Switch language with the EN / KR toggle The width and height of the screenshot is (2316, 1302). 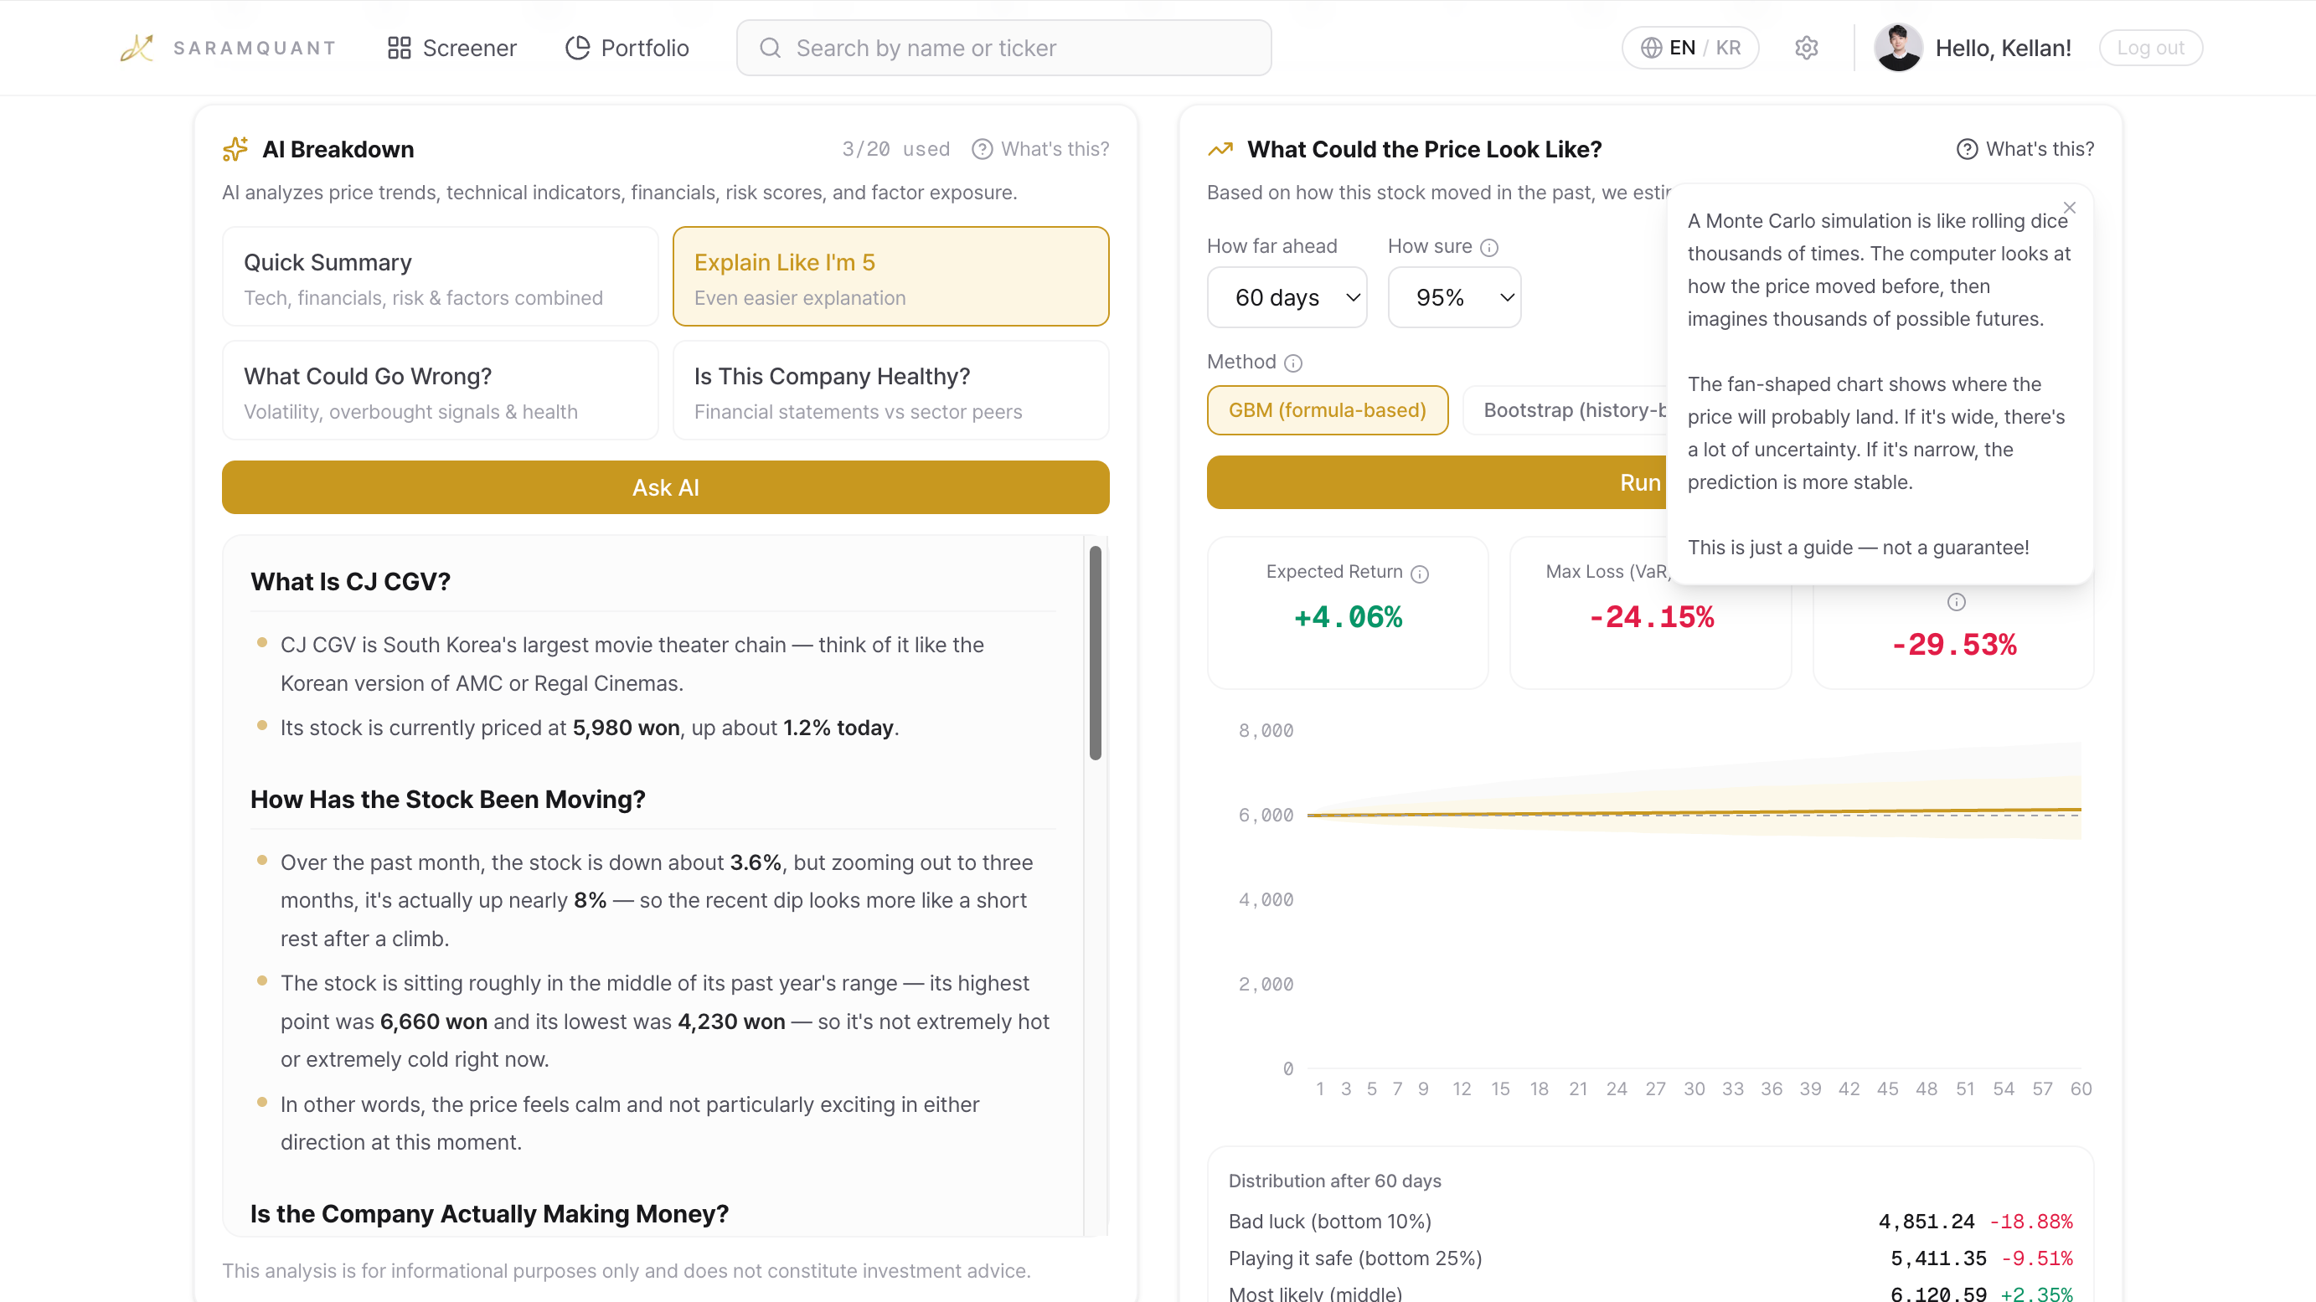coord(1689,48)
